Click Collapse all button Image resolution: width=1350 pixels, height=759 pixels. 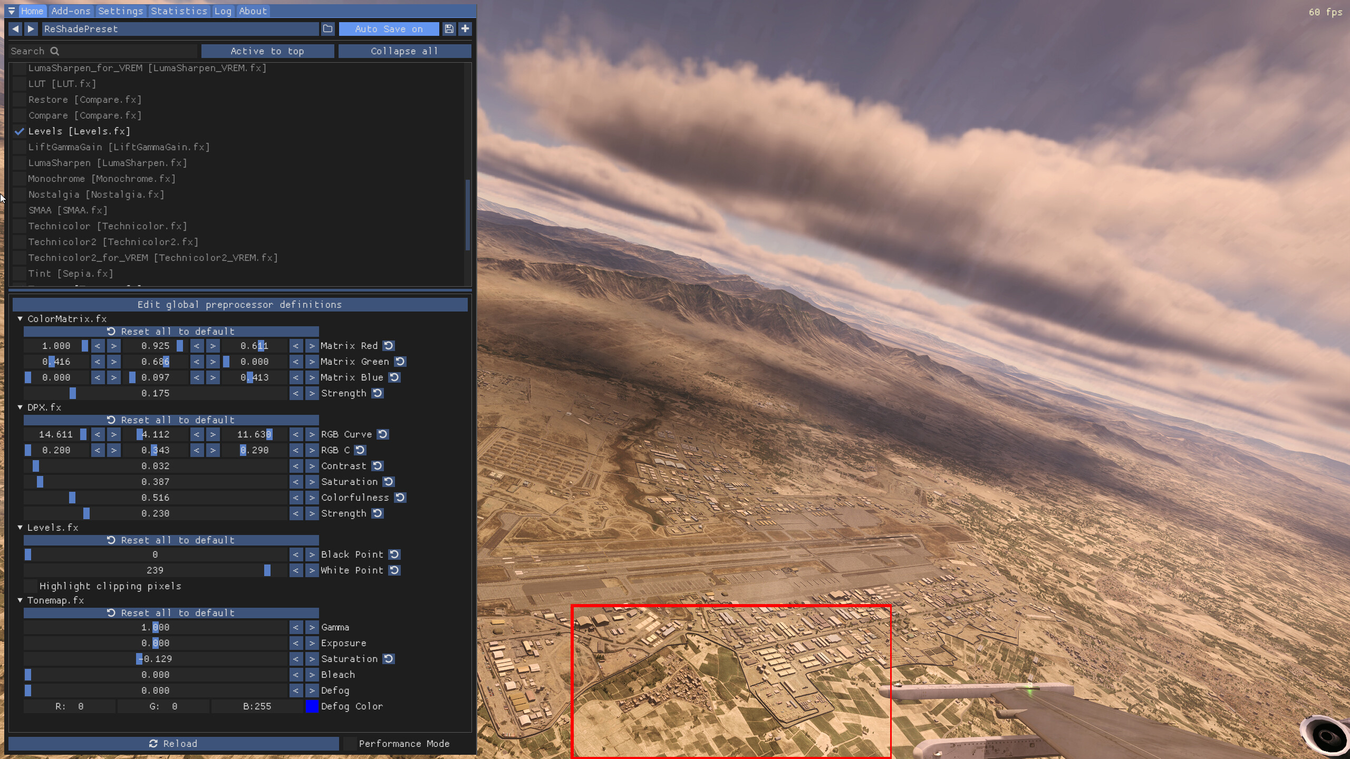[x=404, y=51]
